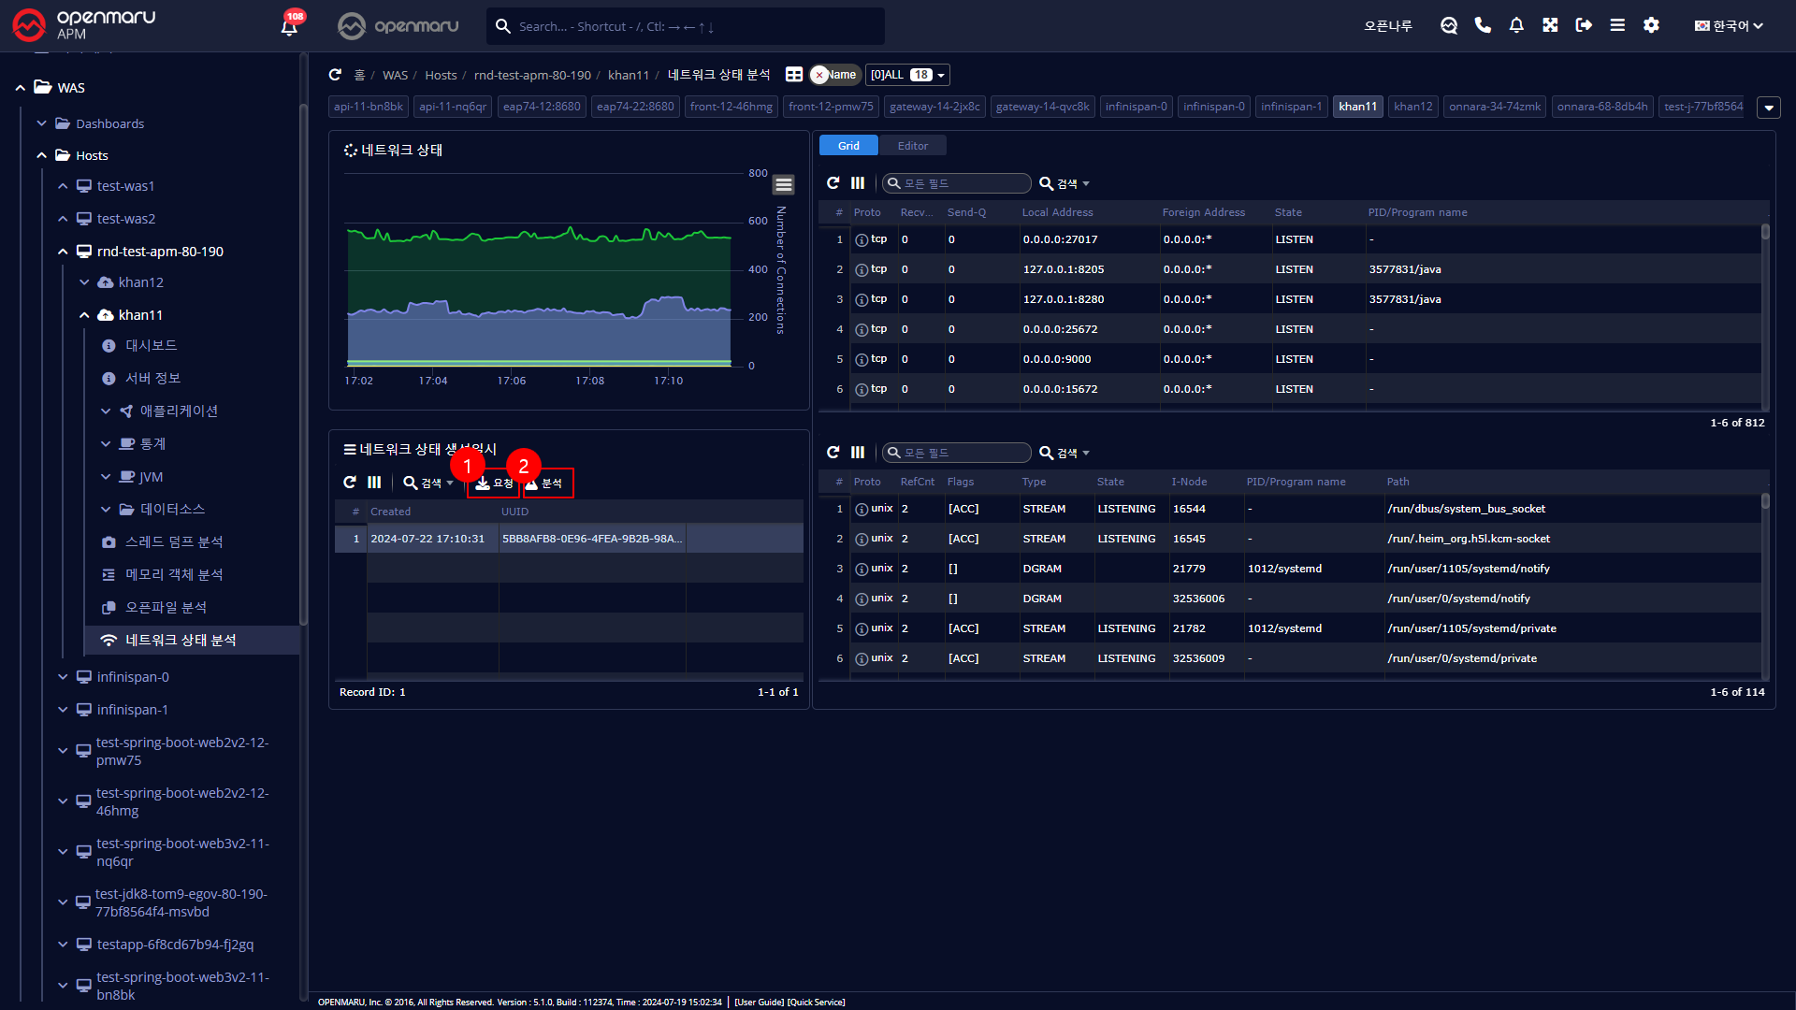Open the User Guide footer link
Viewport: 1796px width, 1010px height.
coord(759,1002)
